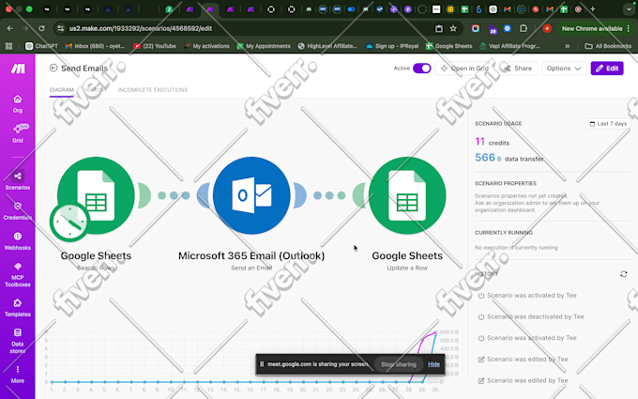Screen dimensions: 638x399
Task: Click the Edit button
Action: 607,69
